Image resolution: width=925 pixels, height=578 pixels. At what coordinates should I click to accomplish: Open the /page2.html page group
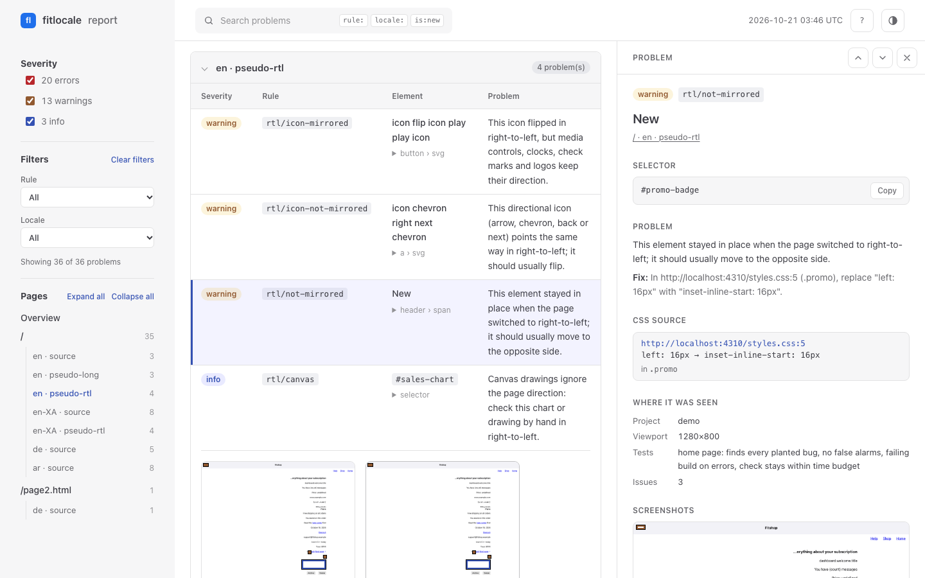(x=87, y=490)
